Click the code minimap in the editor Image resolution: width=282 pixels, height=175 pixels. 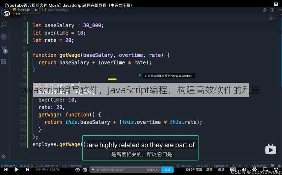click(x=273, y=17)
